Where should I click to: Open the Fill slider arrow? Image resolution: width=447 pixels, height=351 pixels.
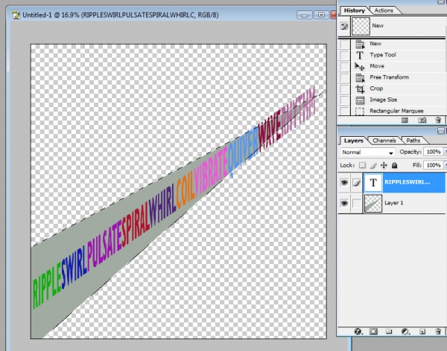pyautogui.click(x=446, y=165)
